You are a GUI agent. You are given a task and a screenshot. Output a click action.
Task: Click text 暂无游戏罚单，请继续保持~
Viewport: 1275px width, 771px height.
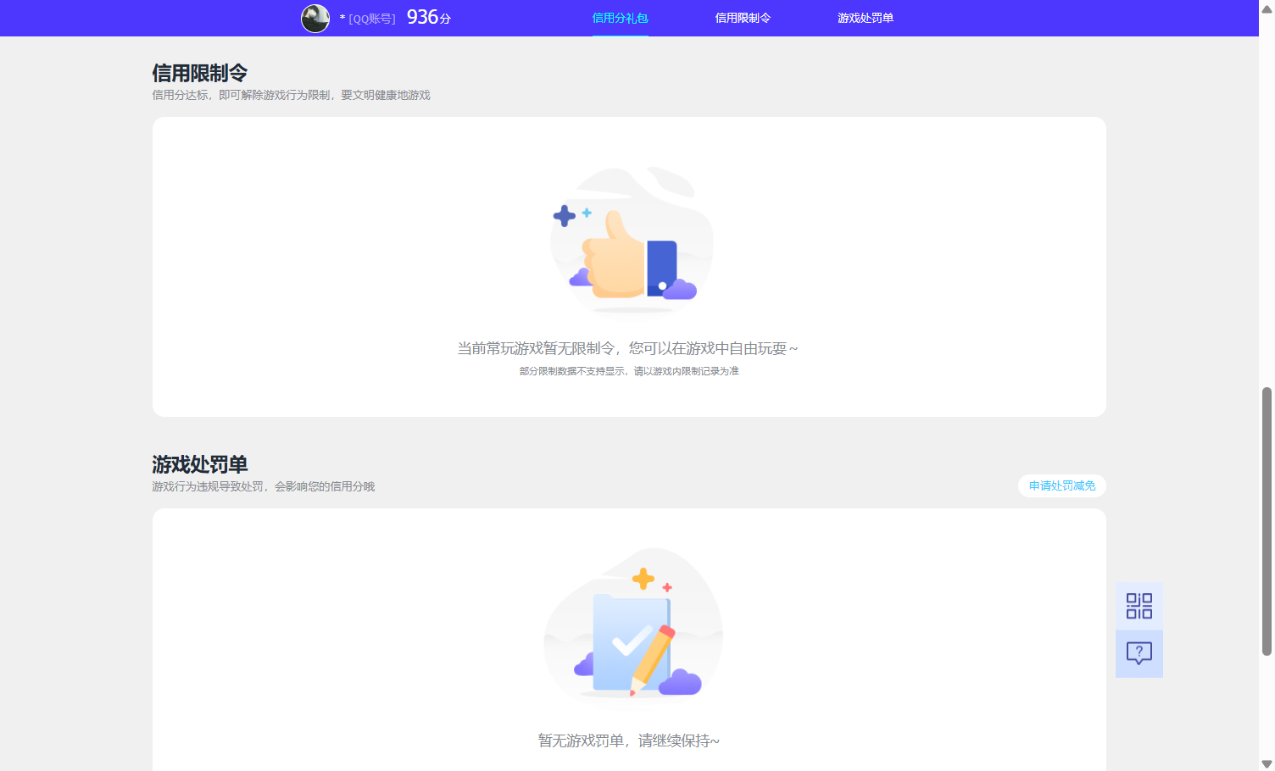coord(629,740)
